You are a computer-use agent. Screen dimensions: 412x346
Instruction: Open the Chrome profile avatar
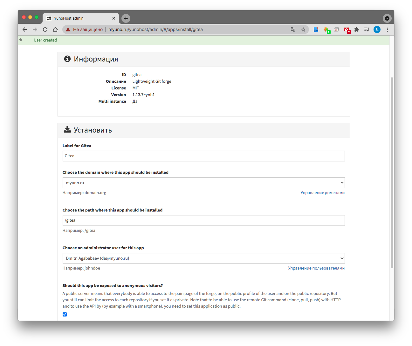click(x=377, y=29)
